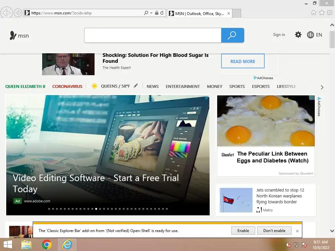Focus the MSN web search box
The height and width of the screenshot is (251, 335).
pyautogui.click(x=153, y=35)
